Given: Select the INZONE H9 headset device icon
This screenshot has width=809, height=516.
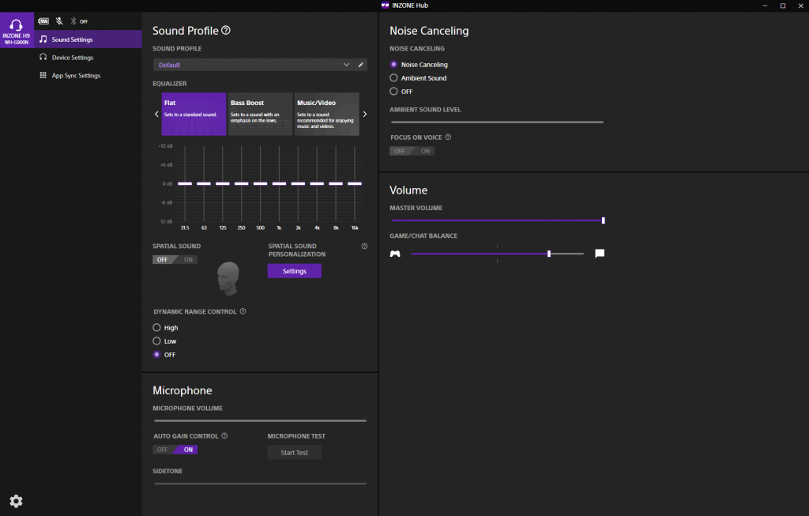Looking at the screenshot, I should [x=17, y=30].
